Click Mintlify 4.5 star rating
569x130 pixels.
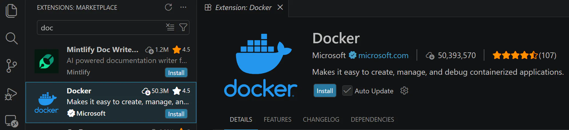point(181,50)
